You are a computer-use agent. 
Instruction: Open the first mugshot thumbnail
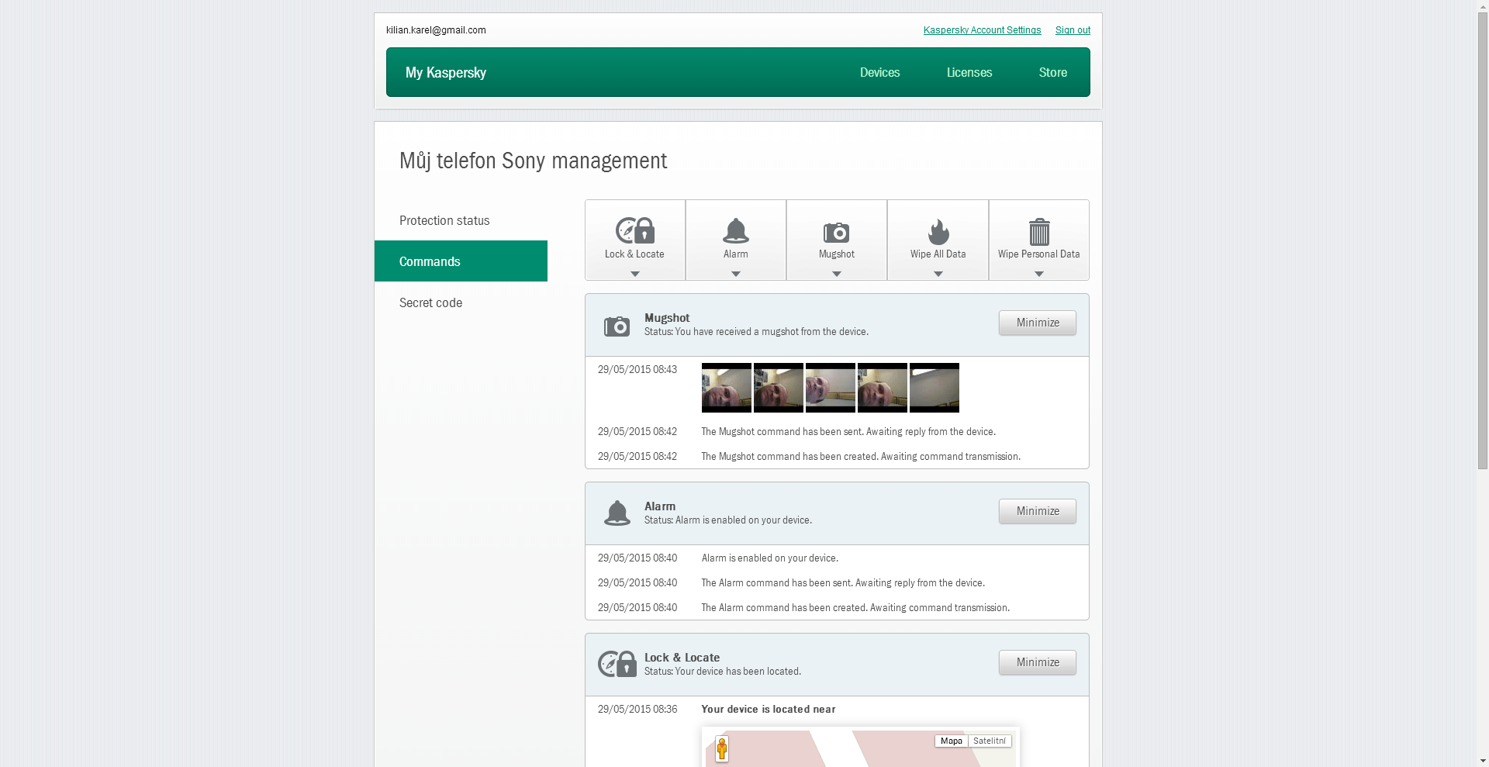[727, 388]
